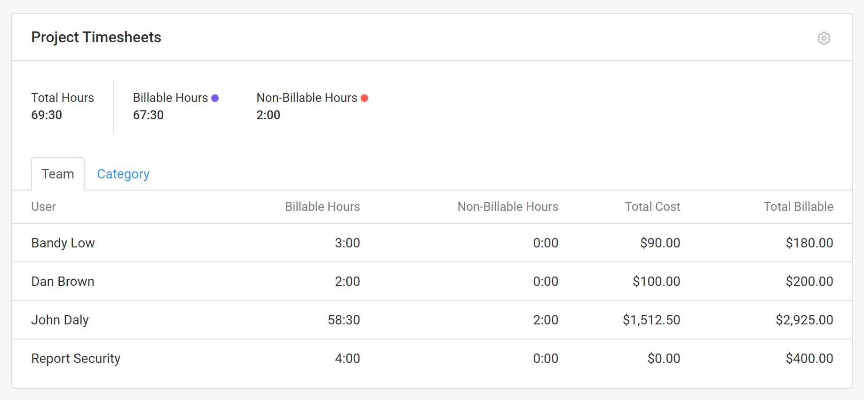Sort by the Total Billable column
Screen dimensions: 864x400
pyautogui.click(x=798, y=207)
